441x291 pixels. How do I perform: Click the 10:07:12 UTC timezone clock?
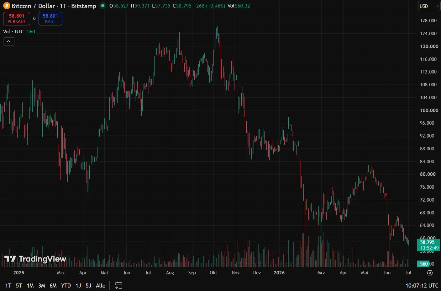point(422,285)
